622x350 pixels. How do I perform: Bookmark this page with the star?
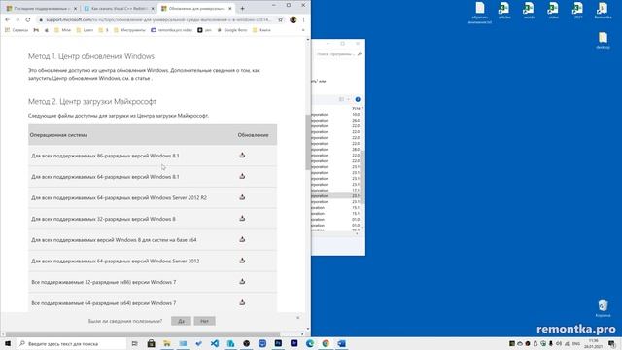281,19
